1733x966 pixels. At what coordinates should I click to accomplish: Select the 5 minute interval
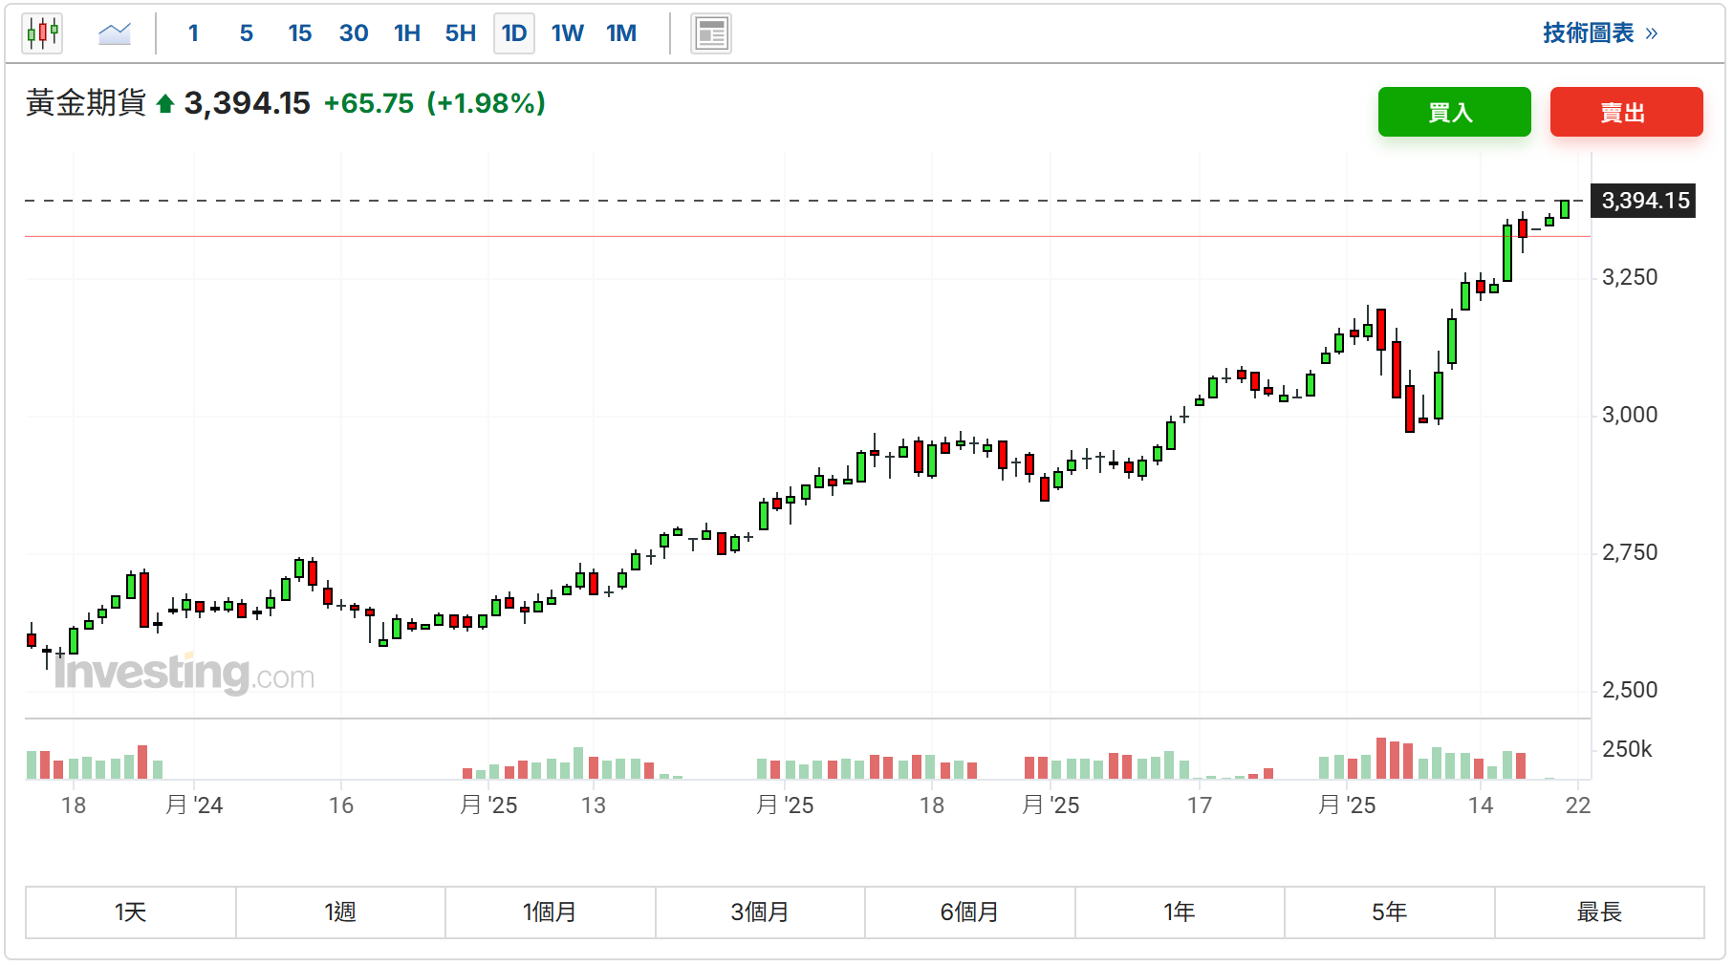[x=247, y=33]
